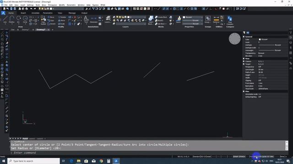The image size is (293, 164).
Task: Toggle STRACK in the status bar
Action: click(x=242, y=157)
